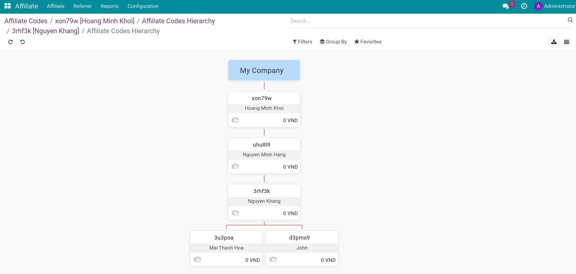Switch to list view icon

pyautogui.click(x=567, y=42)
